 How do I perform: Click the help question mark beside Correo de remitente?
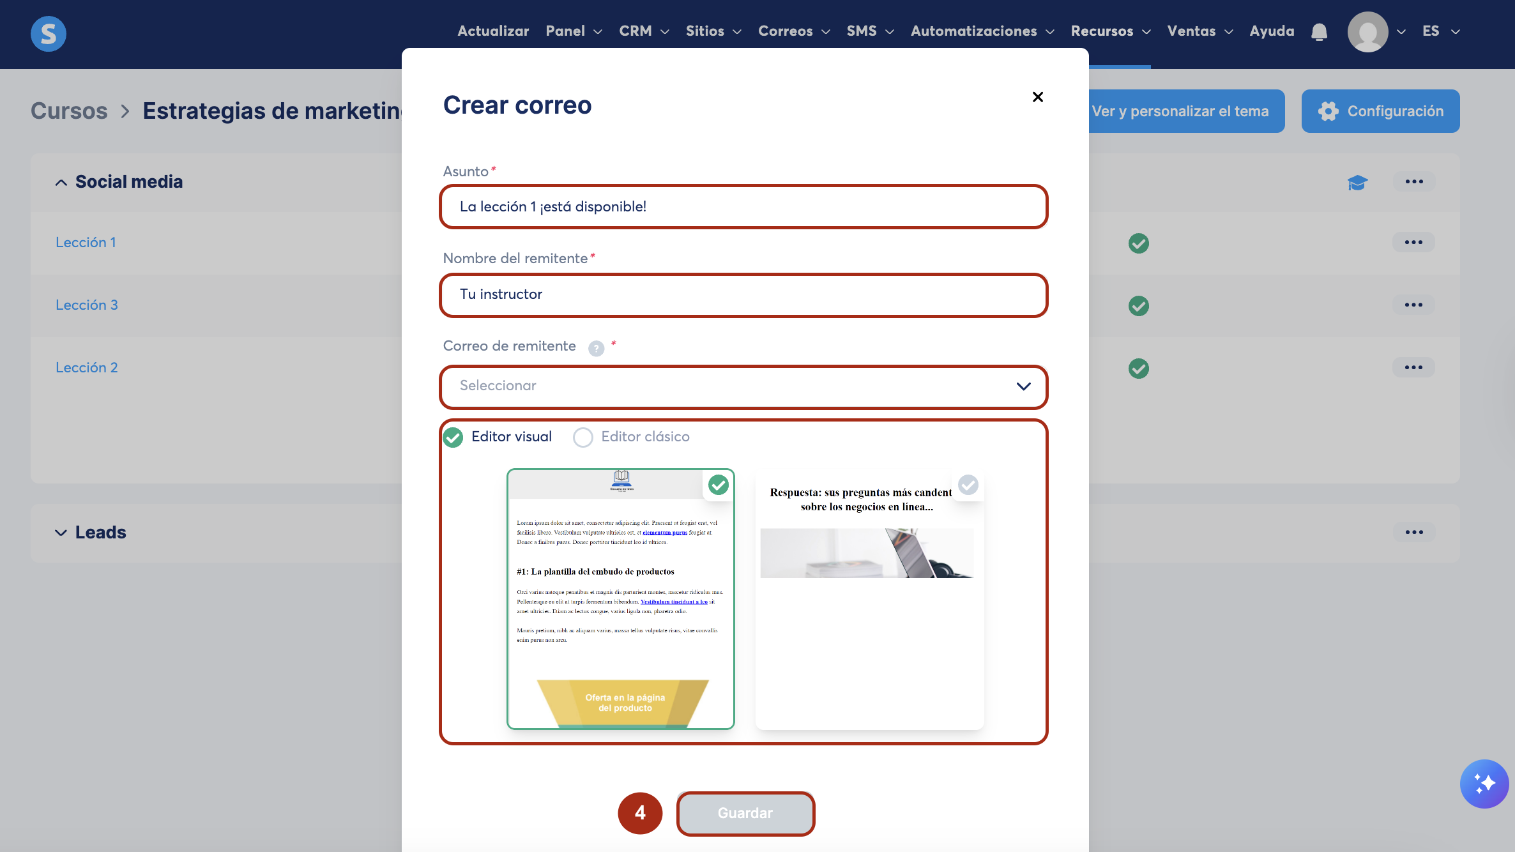click(596, 348)
